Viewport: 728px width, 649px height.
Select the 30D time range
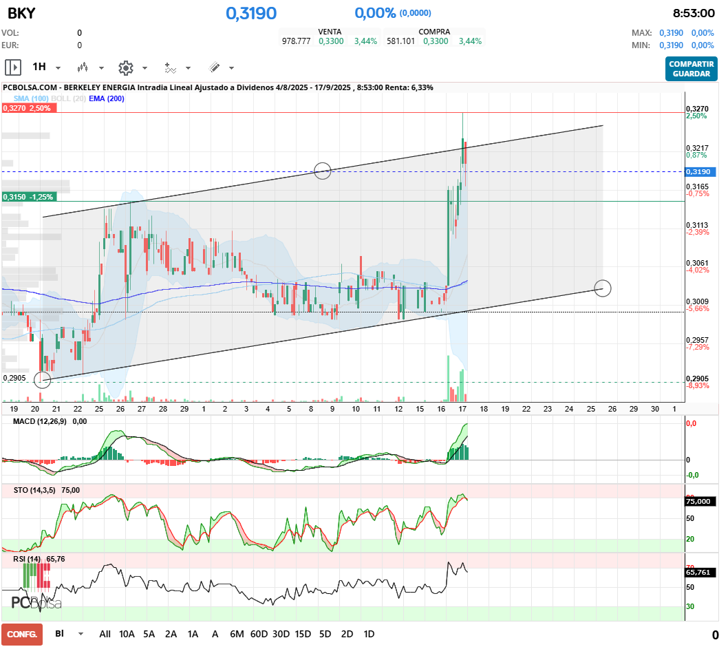click(x=281, y=634)
